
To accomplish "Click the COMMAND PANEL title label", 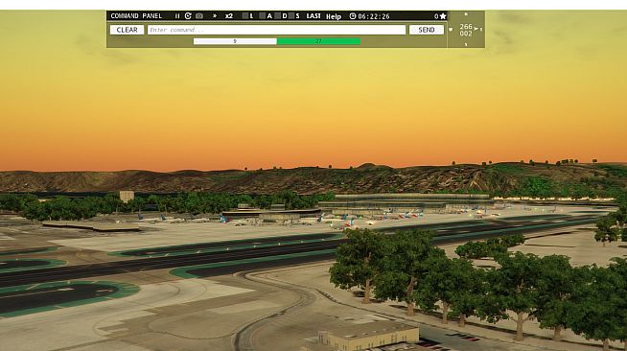I will click(x=136, y=16).
